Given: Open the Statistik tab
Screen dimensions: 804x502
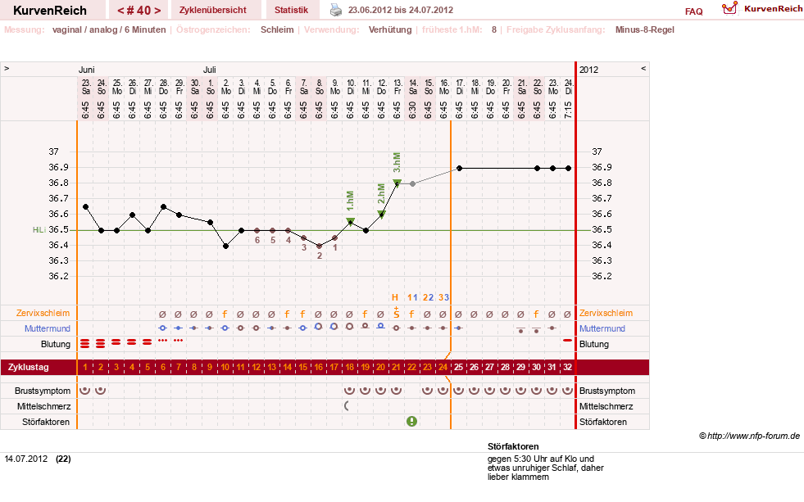Looking at the screenshot, I should click(291, 10).
